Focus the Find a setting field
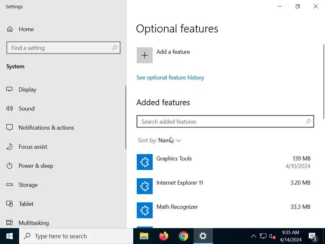The image size is (325, 244). (x=63, y=48)
